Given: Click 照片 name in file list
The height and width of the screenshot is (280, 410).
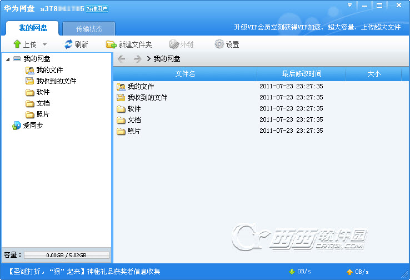Looking at the screenshot, I should 134,131.
